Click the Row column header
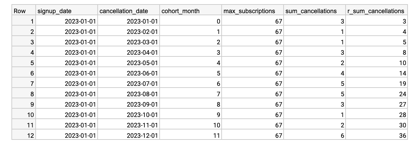Screen dimensions: 419x144 (24, 11)
